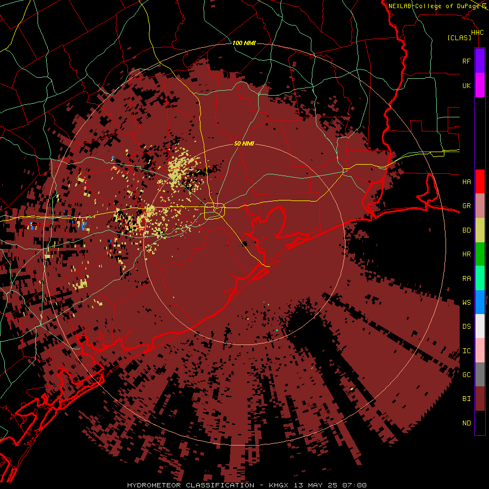
Task: Click the HR legend label
Action: [466, 254]
